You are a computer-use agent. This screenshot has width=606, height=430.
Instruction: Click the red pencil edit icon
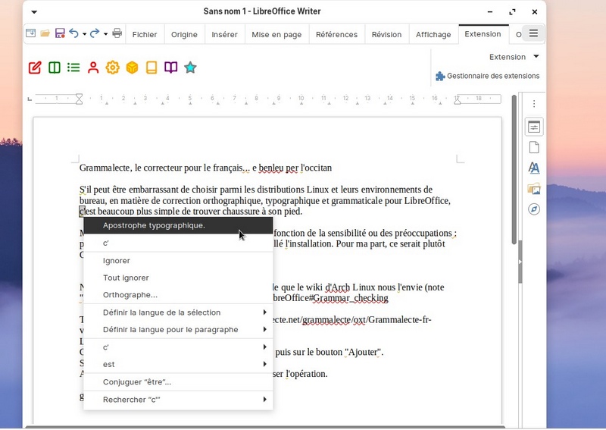tap(35, 67)
